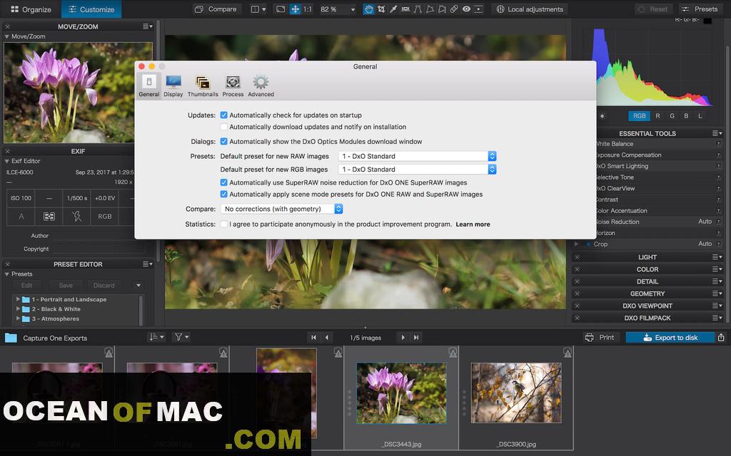Toggle the red-eye tool eye icon
This screenshot has height=456, width=731.
pos(466,9)
